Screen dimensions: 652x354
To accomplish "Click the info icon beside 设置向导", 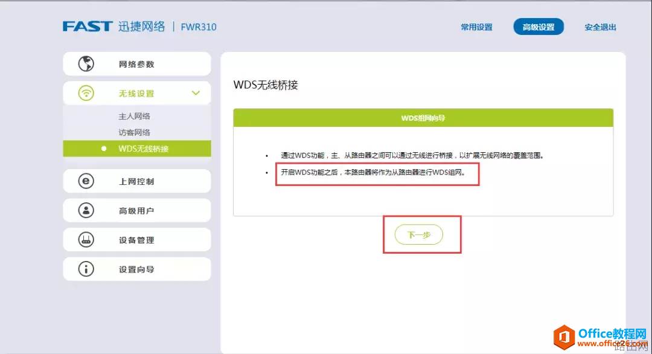I will [x=85, y=268].
